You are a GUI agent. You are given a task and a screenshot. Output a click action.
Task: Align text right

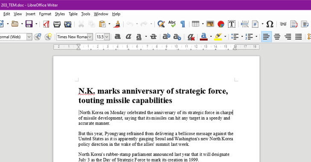click(288, 37)
